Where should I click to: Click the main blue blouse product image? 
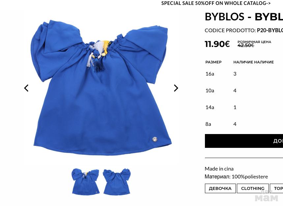(x=101, y=87)
